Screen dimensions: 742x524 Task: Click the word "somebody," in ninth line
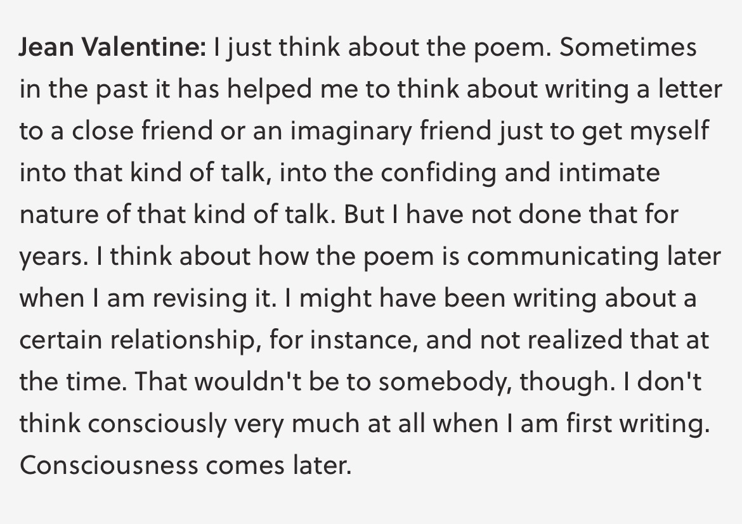point(445,383)
